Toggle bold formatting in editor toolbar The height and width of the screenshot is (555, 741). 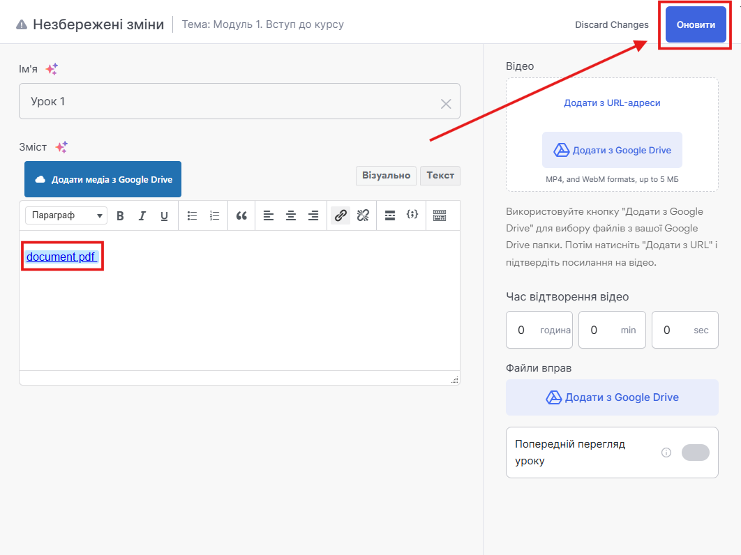(x=120, y=216)
